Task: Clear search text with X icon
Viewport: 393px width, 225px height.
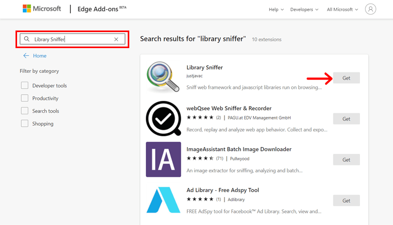Action: pyautogui.click(x=116, y=39)
